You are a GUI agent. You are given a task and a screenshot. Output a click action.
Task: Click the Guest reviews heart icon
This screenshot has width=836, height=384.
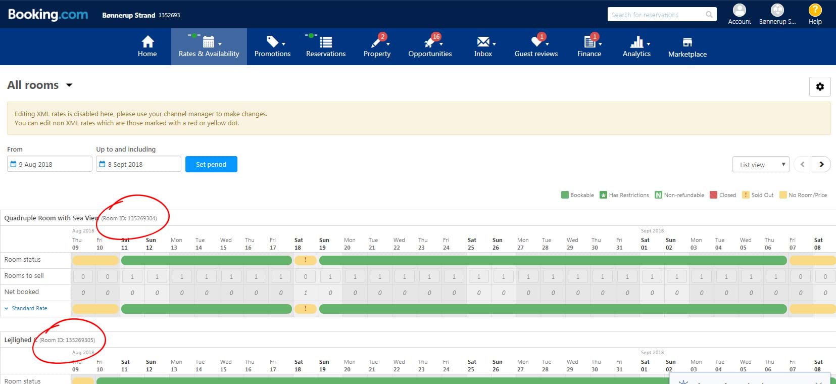(536, 41)
